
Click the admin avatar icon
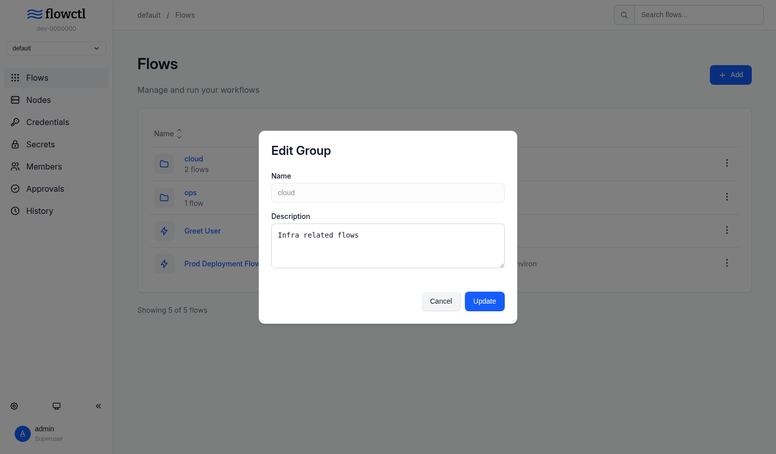click(x=23, y=434)
